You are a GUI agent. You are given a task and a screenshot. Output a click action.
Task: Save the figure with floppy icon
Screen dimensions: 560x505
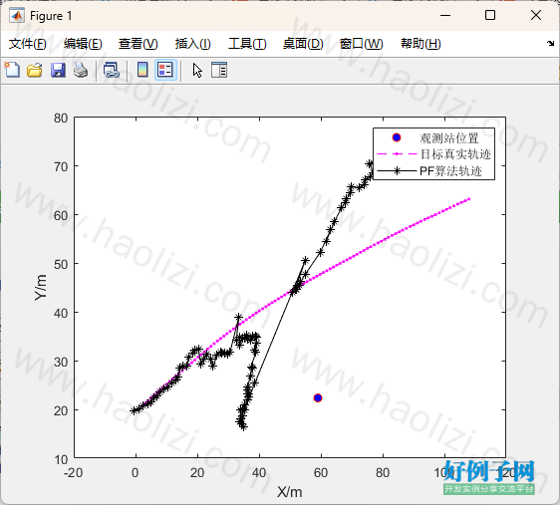[x=58, y=70]
